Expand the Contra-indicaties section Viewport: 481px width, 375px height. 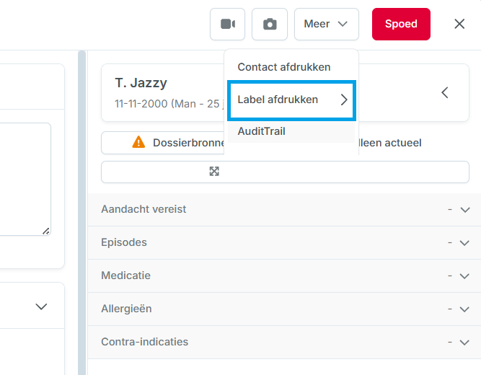(x=284, y=342)
